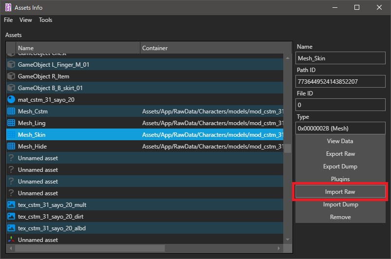Select the Mesh_Ling asset row
Image resolution: width=391 pixels, height=259 pixels.
[145, 123]
